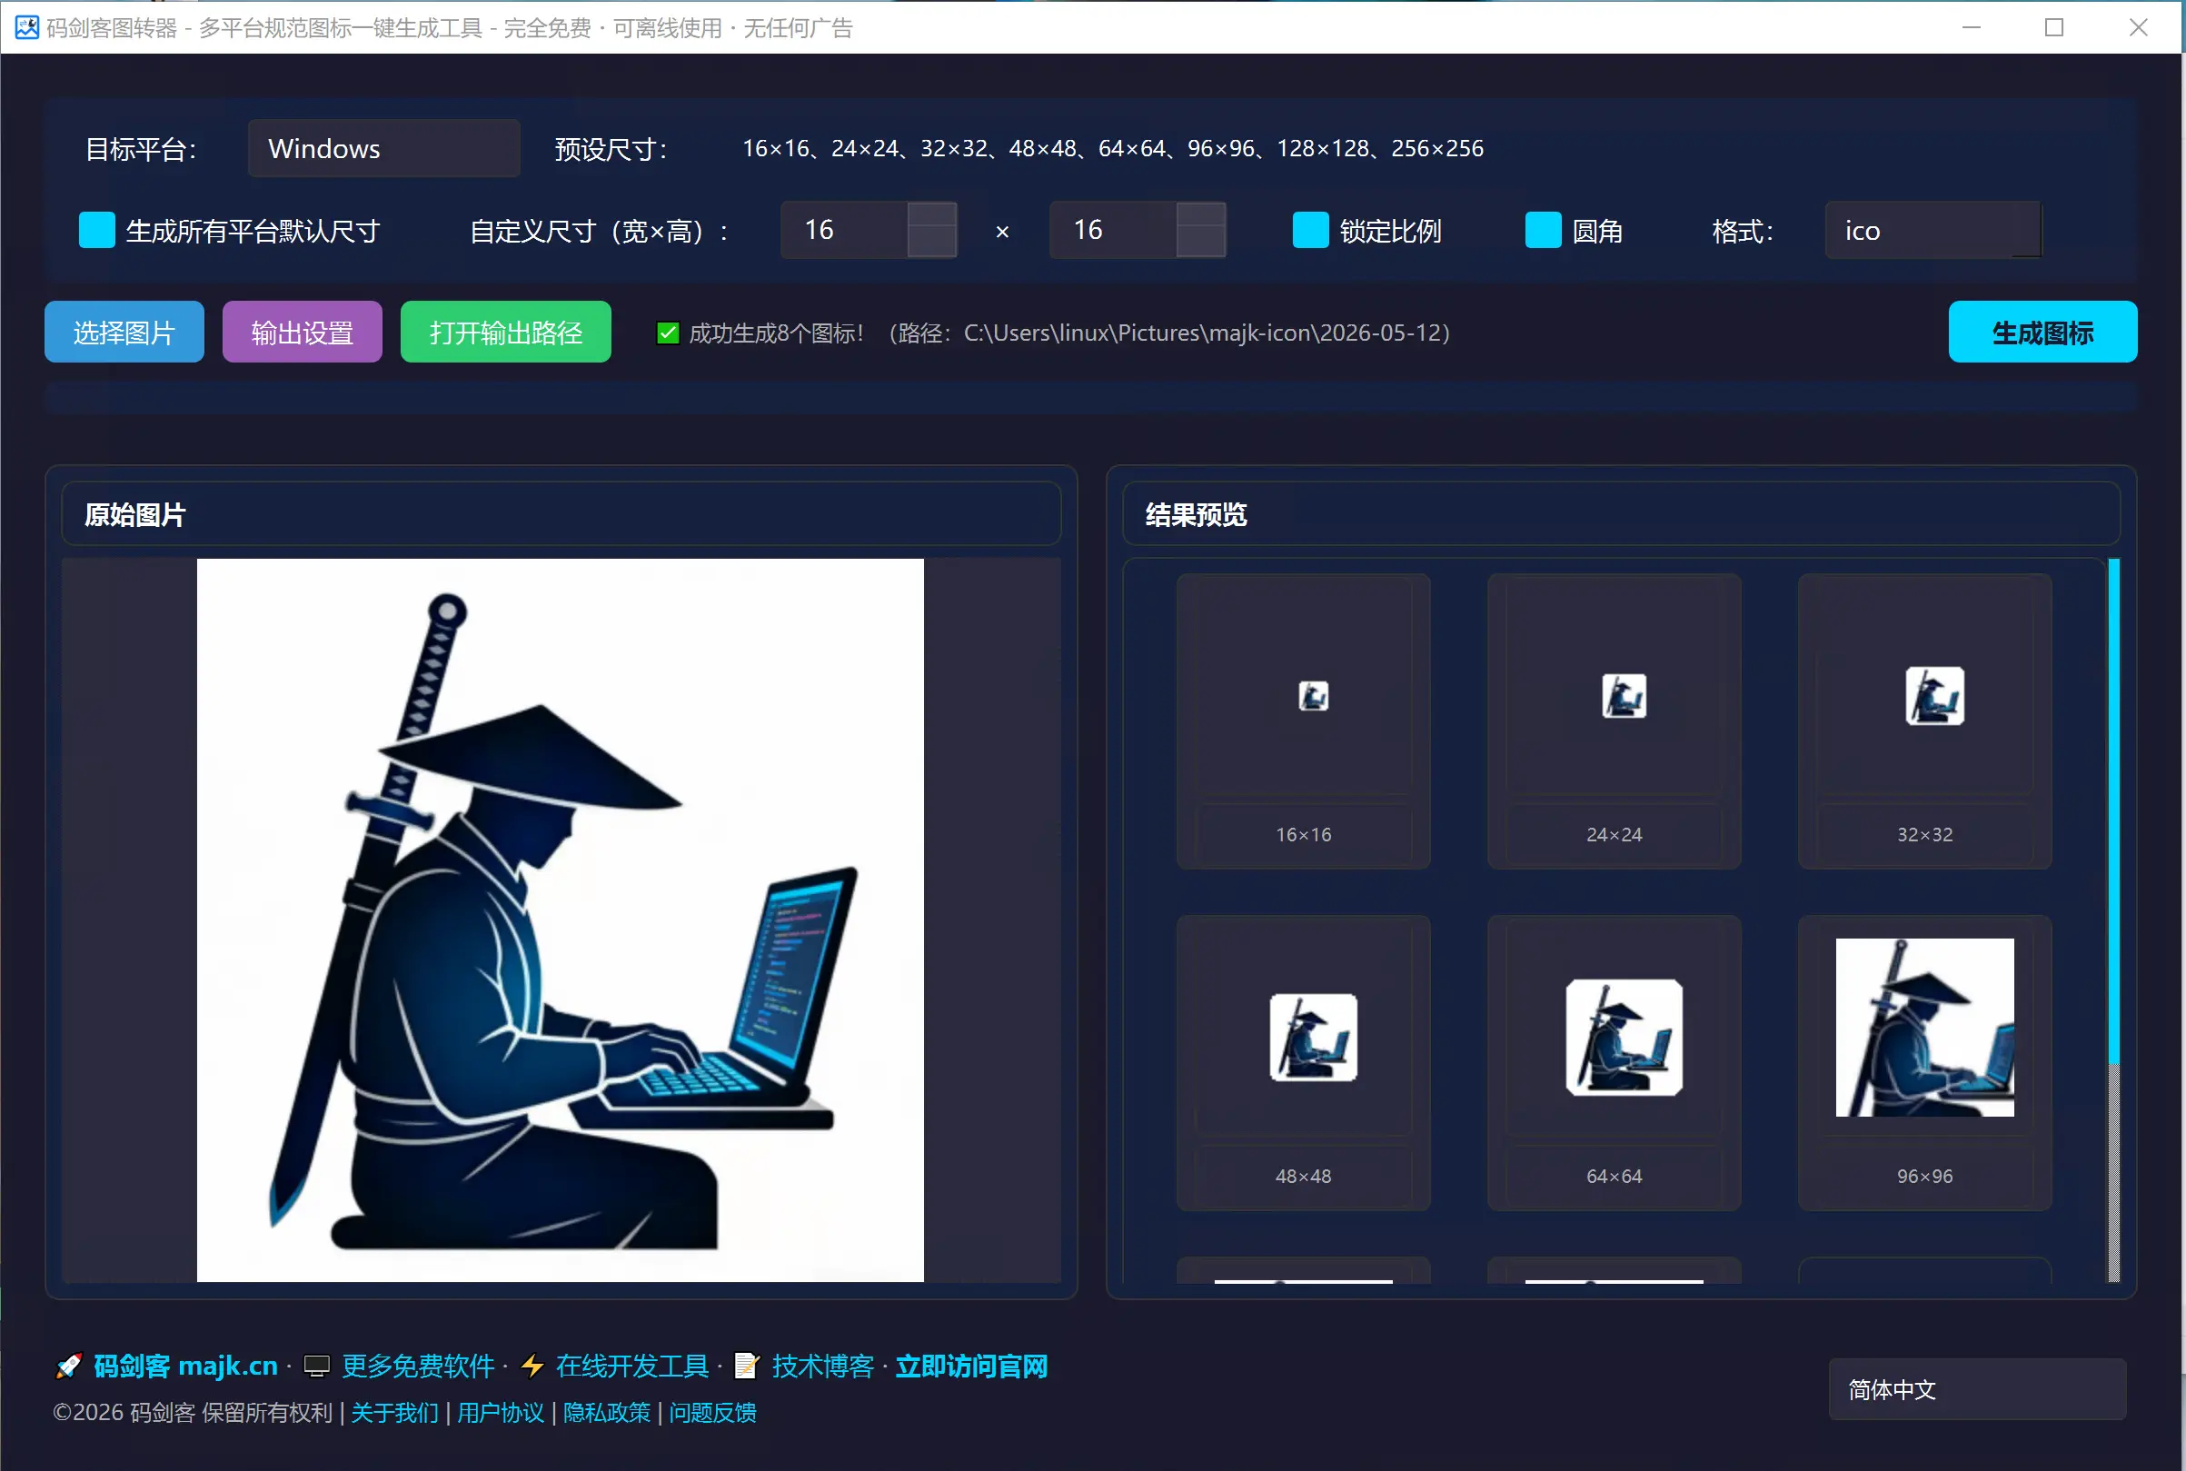2186x1471 pixels.
Task: Toggle the 锁定比例 checkbox
Action: point(1310,230)
